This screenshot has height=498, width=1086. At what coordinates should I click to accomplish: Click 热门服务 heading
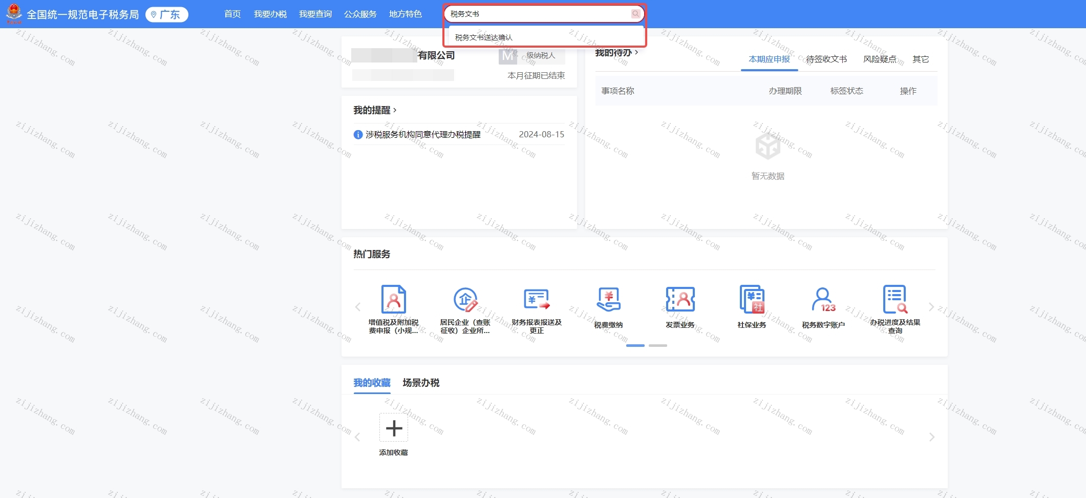tap(372, 254)
